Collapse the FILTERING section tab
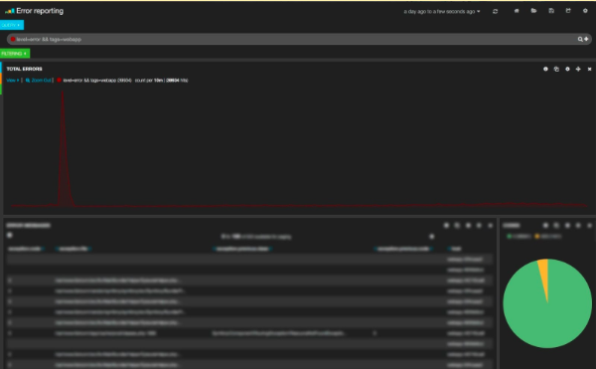This screenshot has width=596, height=369. coord(15,54)
